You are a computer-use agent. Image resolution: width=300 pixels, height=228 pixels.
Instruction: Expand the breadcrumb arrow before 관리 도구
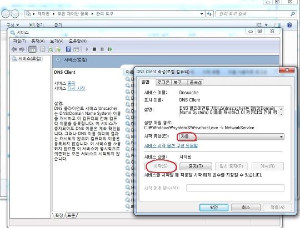[x=92, y=14]
